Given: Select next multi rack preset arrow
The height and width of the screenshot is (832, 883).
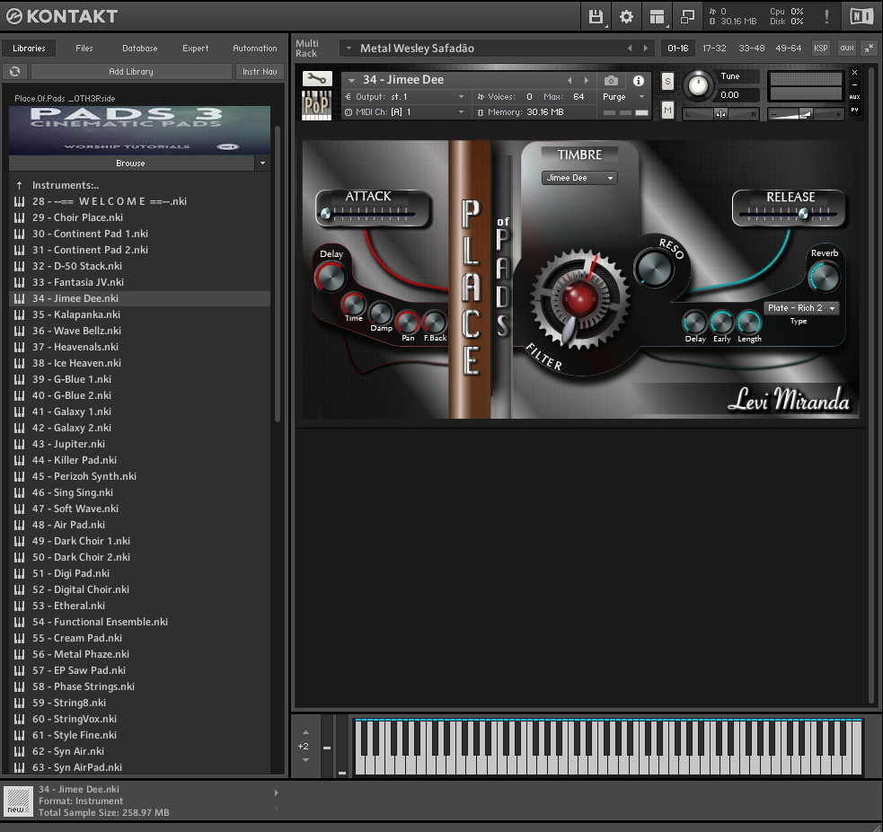Looking at the screenshot, I should click(x=645, y=49).
